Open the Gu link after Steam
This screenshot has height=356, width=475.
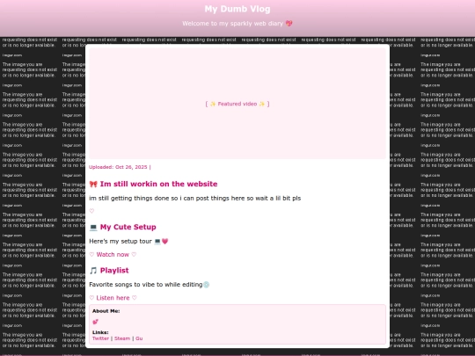click(x=139, y=338)
